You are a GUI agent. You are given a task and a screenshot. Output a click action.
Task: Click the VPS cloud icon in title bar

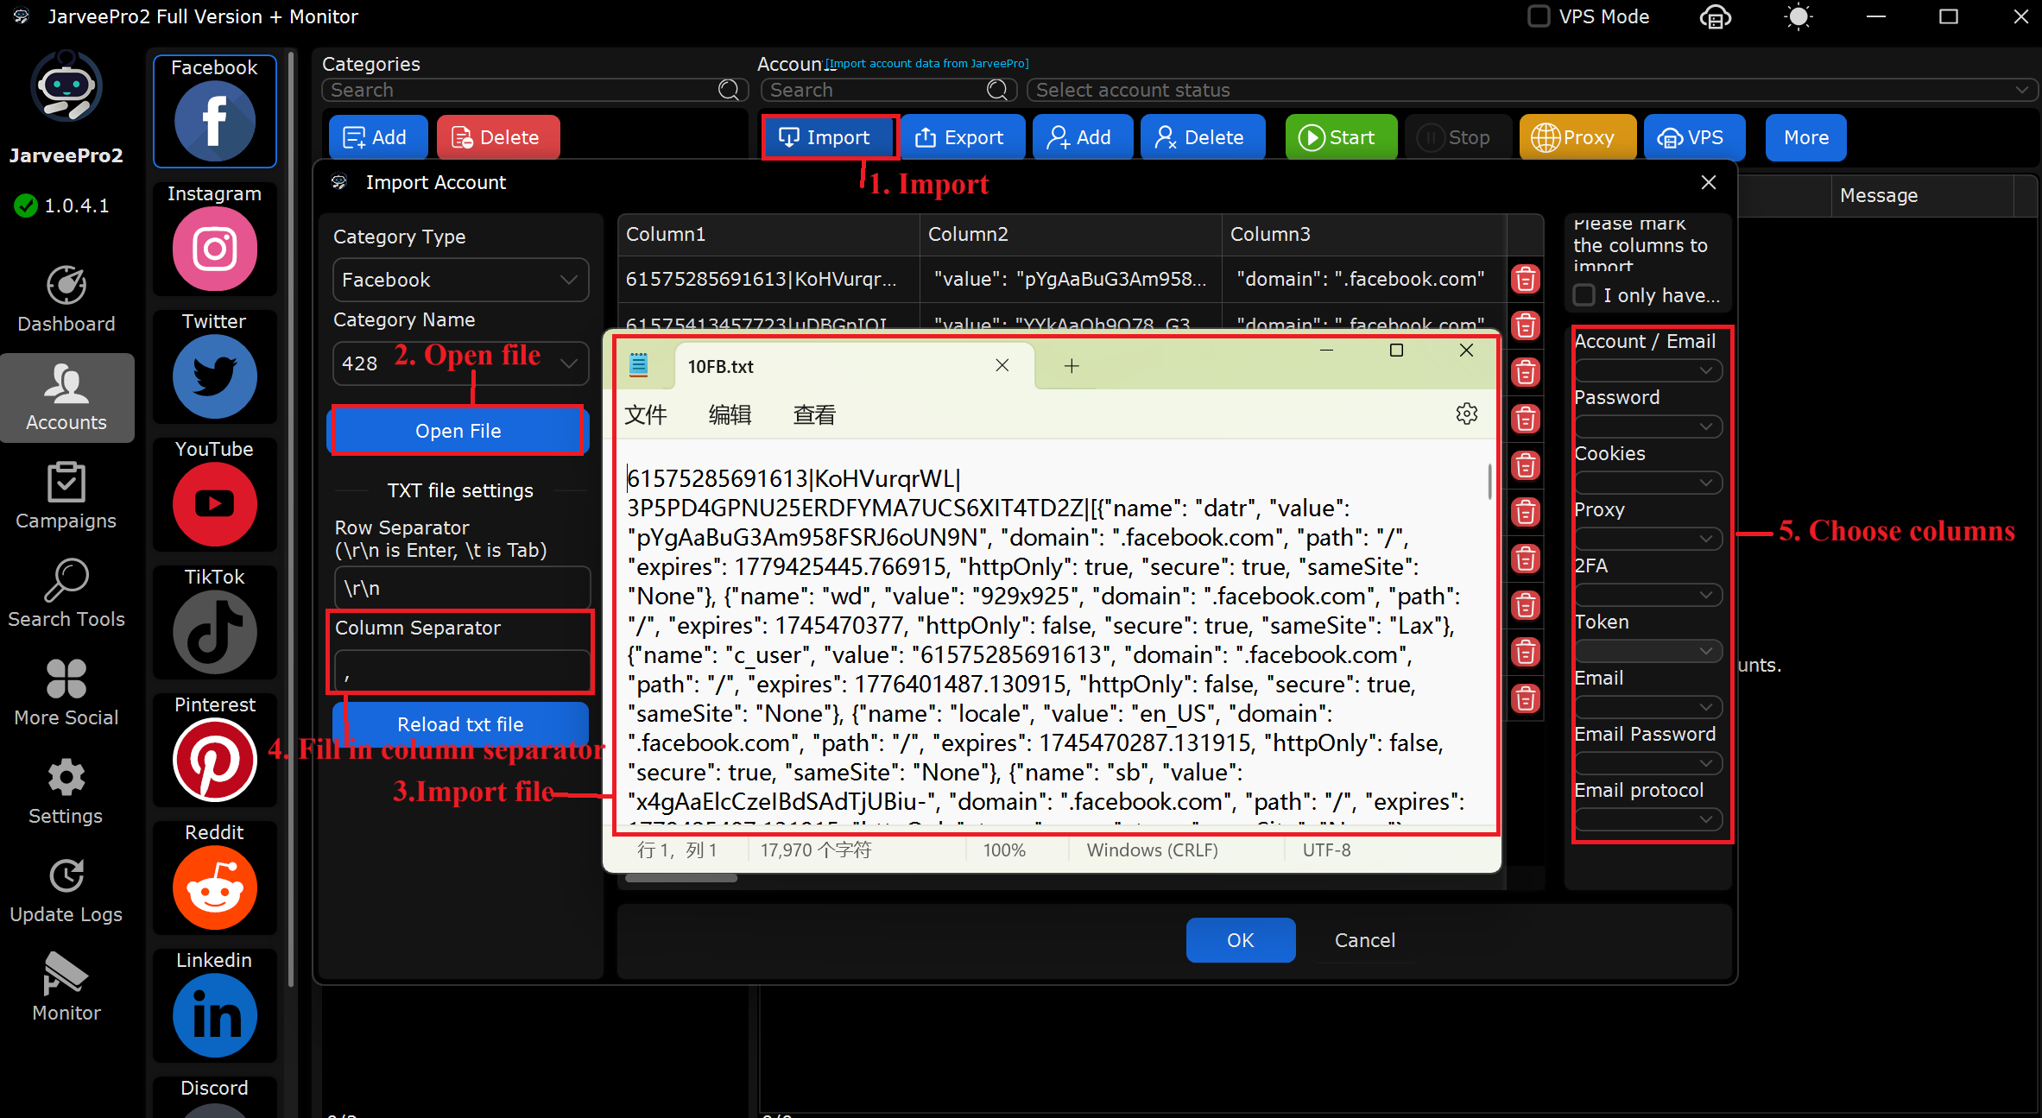(x=1716, y=17)
